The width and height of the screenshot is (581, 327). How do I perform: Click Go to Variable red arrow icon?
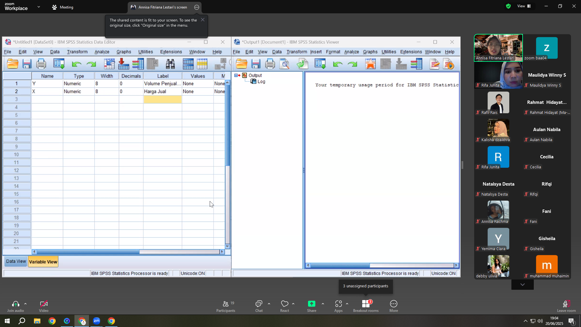(x=123, y=64)
